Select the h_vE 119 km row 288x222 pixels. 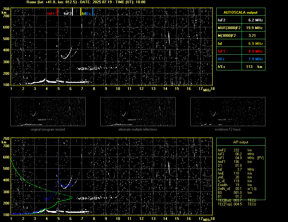(235, 181)
